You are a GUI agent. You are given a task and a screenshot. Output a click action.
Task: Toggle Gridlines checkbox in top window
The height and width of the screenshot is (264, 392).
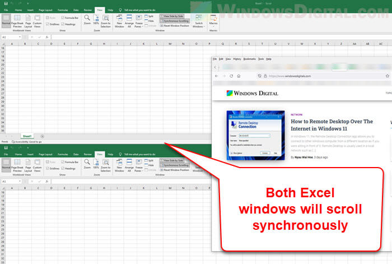coord(48,24)
